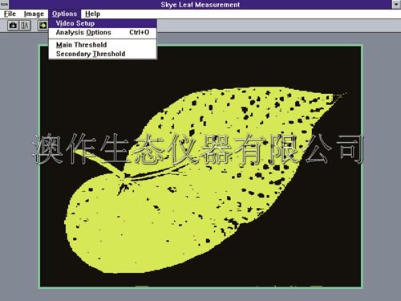This screenshot has width=401, height=301.
Task: Click the green leaf toolbar icon
Action: [x=43, y=26]
